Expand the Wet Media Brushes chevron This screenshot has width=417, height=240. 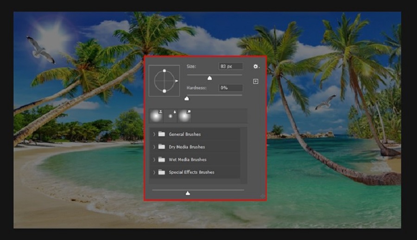pyautogui.click(x=154, y=160)
